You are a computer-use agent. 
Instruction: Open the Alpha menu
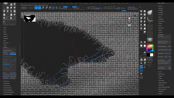22,4
